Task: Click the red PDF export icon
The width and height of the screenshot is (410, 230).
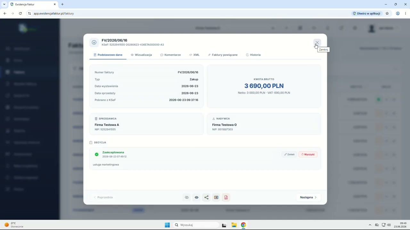Action: [x=226, y=197]
